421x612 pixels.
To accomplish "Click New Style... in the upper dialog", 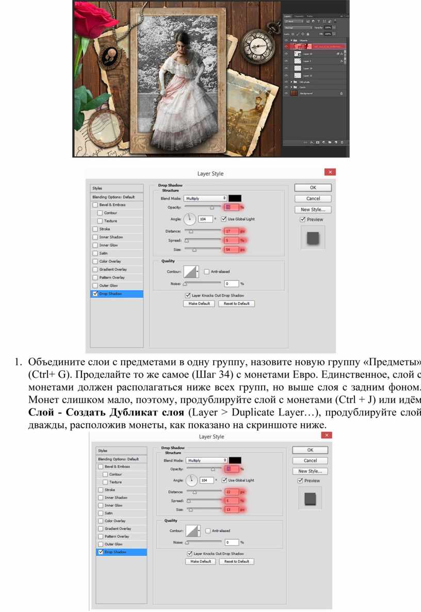I will point(313,210).
